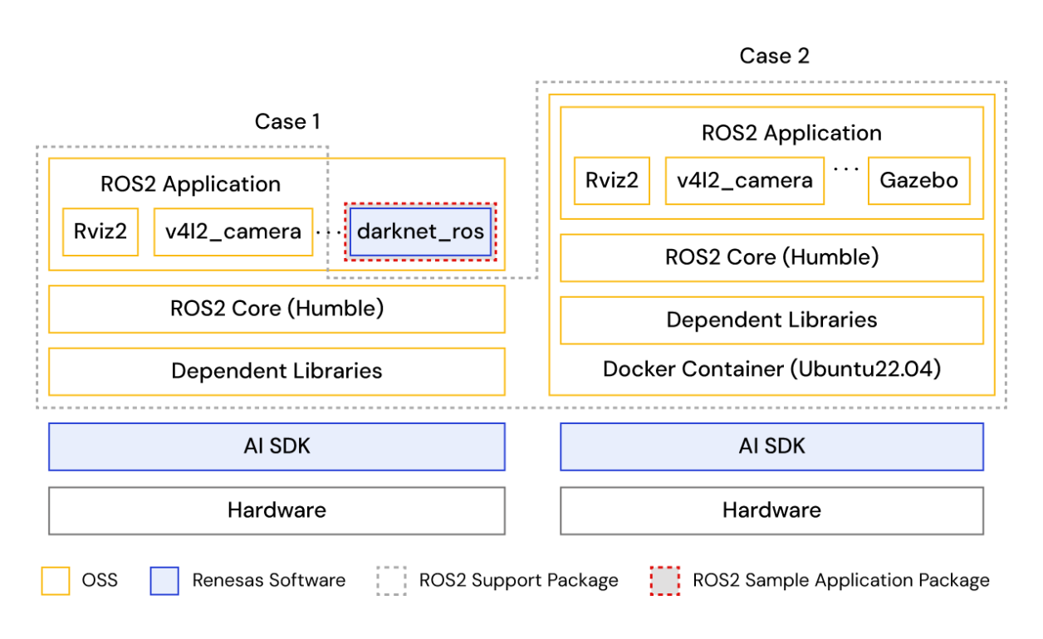Select the ROS2 Core (Humble) block in Case 1
This screenshot has width=1043, height=639.
[x=277, y=308]
